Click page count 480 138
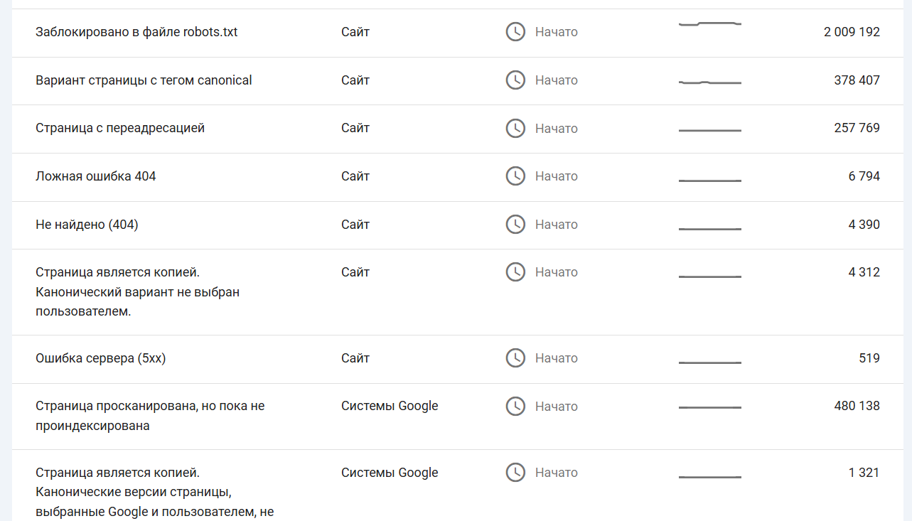Image resolution: width=912 pixels, height=521 pixels. click(857, 407)
